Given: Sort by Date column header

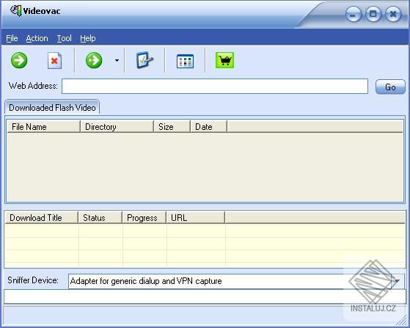Looking at the screenshot, I should click(208, 127).
